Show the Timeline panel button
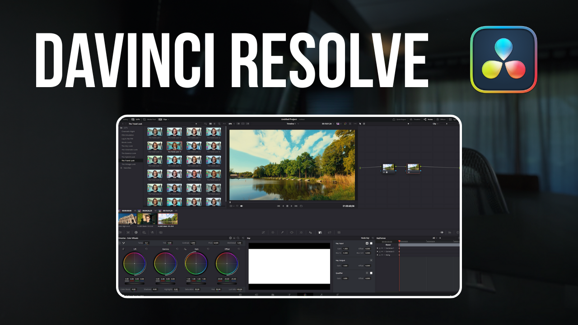 click(x=415, y=119)
